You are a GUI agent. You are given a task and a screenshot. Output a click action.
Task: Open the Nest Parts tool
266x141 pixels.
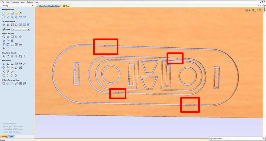(x=25, y=83)
